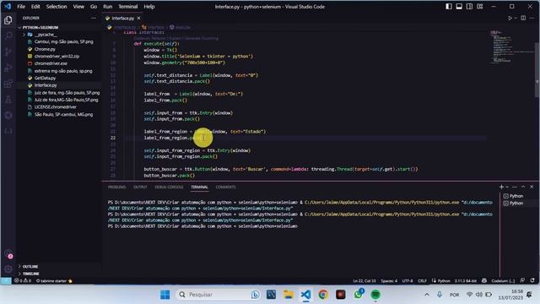Image resolution: width=540 pixels, height=304 pixels.
Task: Close the Interface.py editor tab
Action: coord(138,19)
